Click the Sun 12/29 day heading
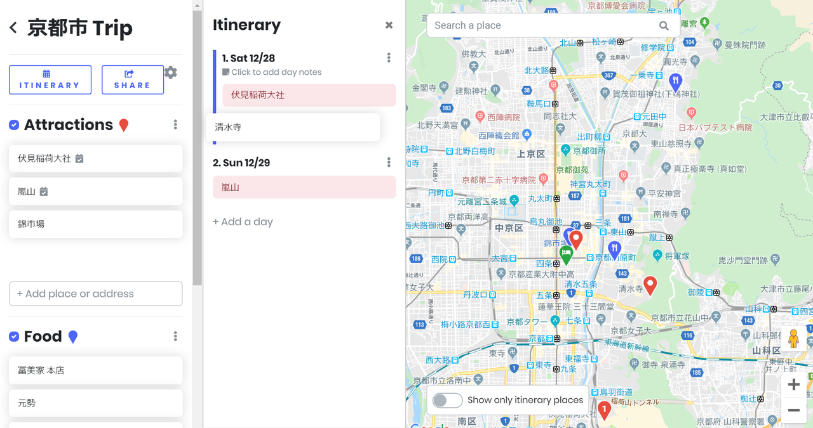This screenshot has width=813, height=428. (241, 163)
